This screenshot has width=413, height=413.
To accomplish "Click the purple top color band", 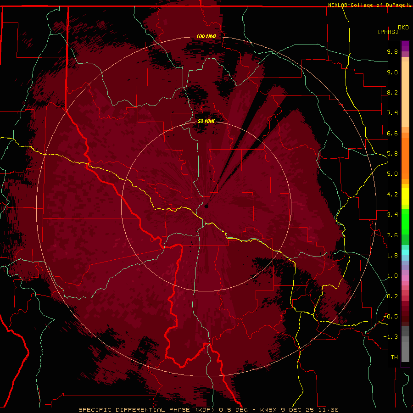I will 405,46.
